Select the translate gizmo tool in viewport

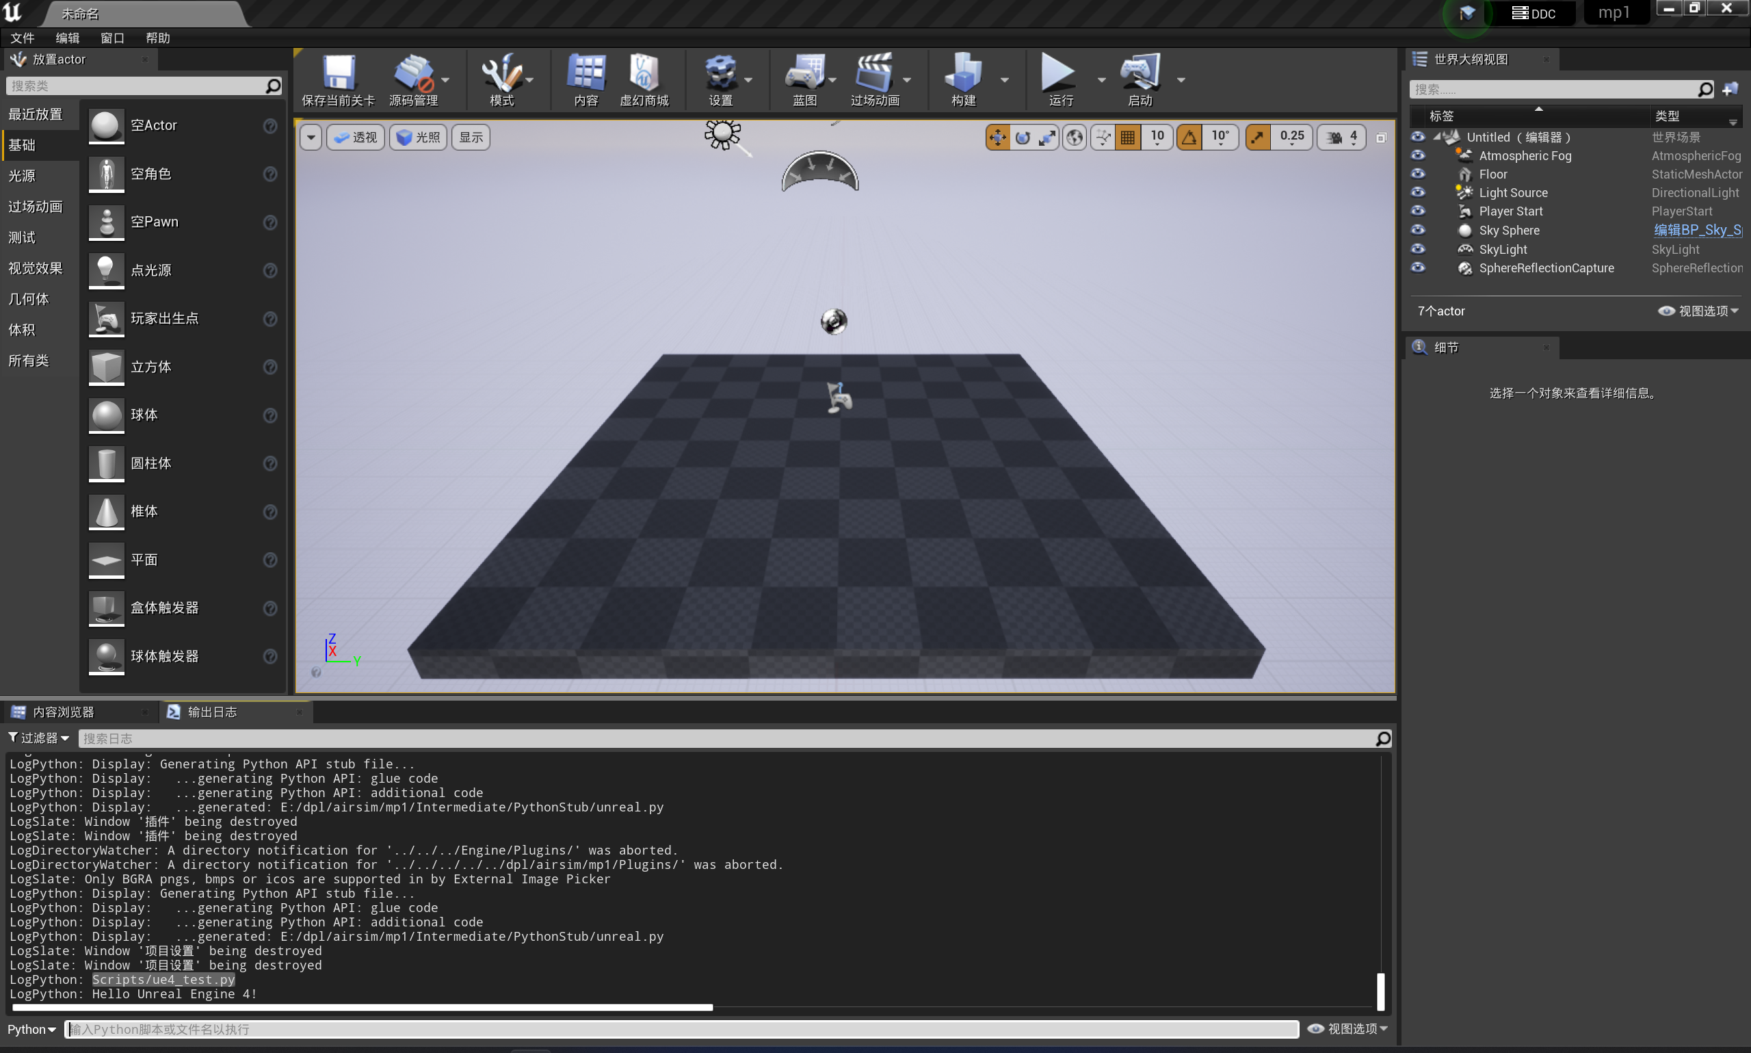pyautogui.click(x=997, y=137)
